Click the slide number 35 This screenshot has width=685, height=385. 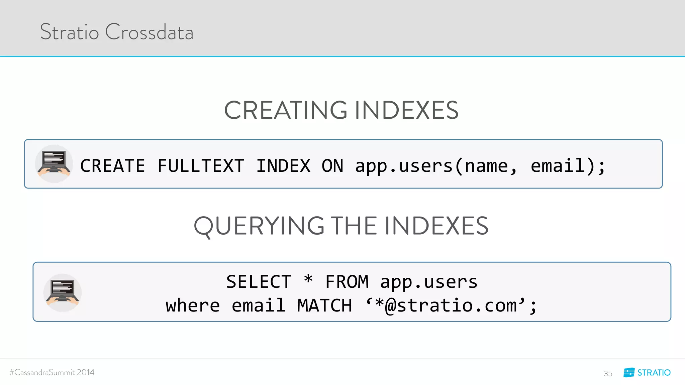[608, 374]
